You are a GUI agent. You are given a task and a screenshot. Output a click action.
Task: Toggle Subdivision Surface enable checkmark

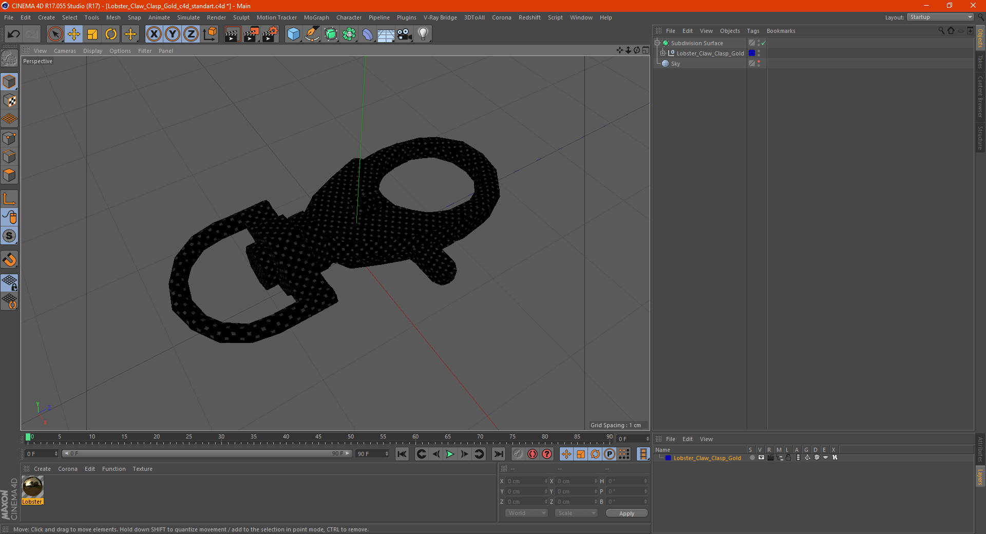(764, 43)
